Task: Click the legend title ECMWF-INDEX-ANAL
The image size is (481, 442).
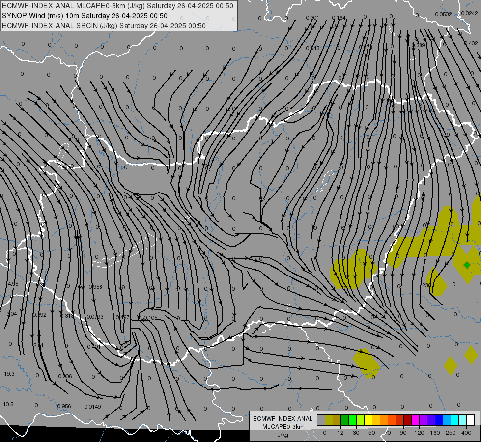Action: tap(283, 419)
